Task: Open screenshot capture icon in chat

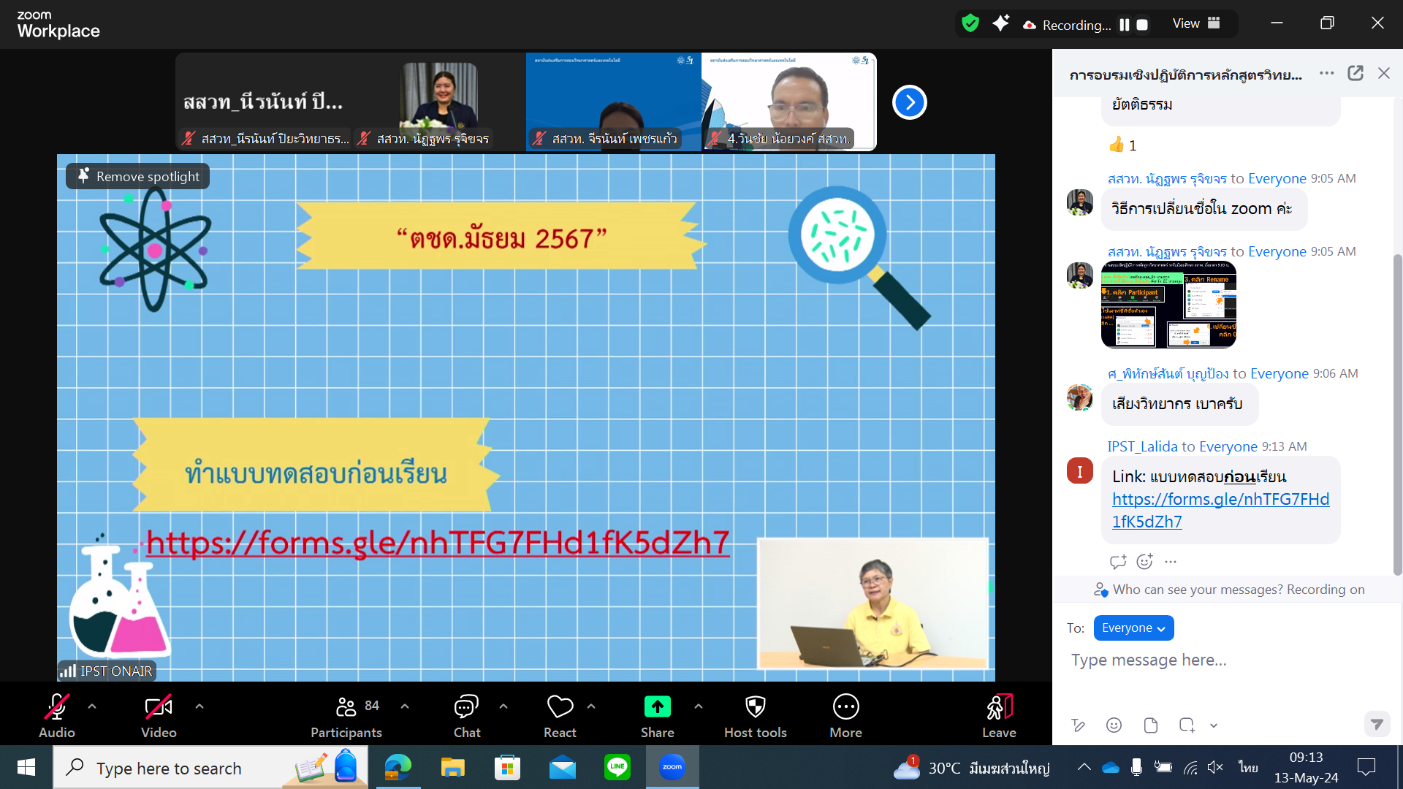Action: [1187, 725]
